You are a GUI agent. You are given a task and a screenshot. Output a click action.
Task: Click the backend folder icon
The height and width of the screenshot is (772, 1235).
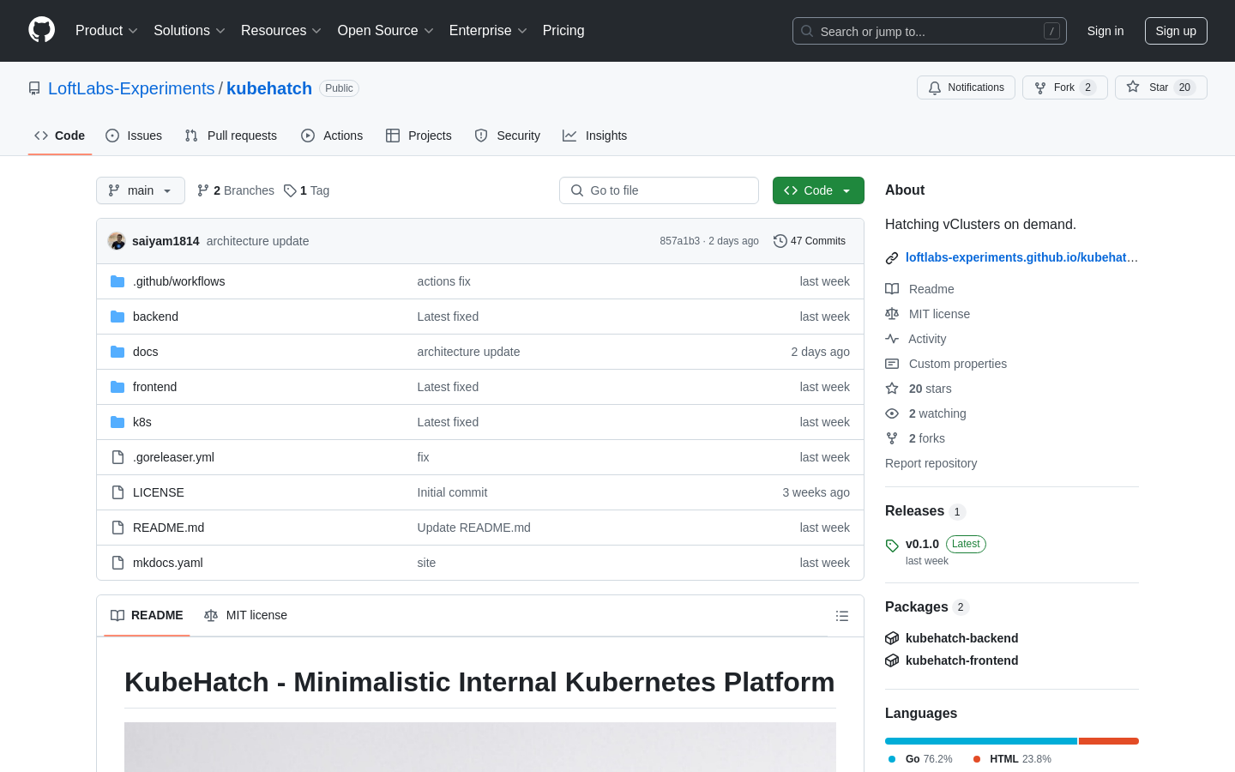click(x=117, y=317)
